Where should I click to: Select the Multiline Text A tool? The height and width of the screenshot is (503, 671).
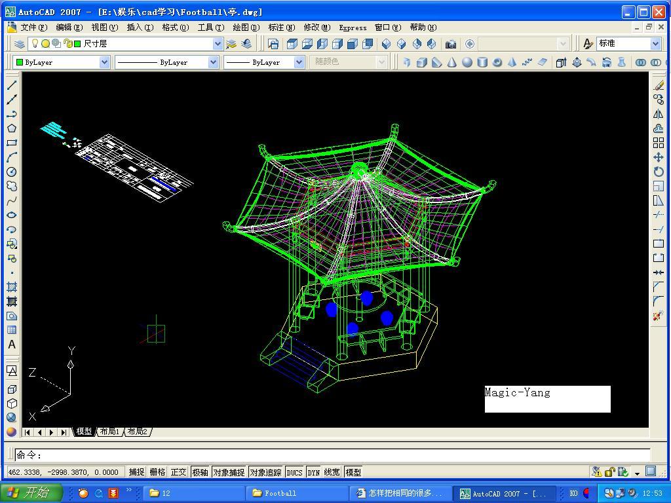(x=12, y=345)
